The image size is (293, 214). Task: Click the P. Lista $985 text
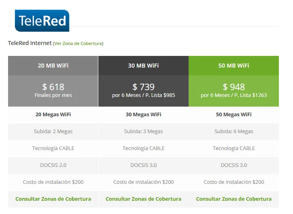pos(160,95)
